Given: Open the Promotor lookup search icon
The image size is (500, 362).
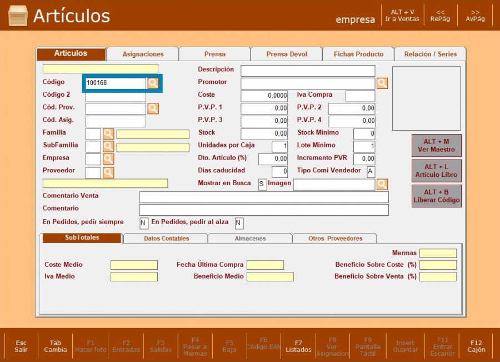Looking at the screenshot, I should tap(382, 83).
